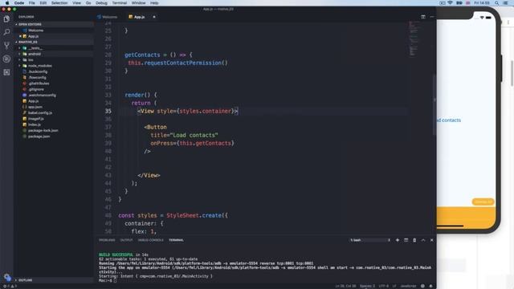Kill the terminal with trash icon
The width and height of the screenshot is (514, 289).
414,240
